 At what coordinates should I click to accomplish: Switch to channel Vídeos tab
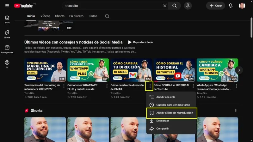(x=45, y=16)
